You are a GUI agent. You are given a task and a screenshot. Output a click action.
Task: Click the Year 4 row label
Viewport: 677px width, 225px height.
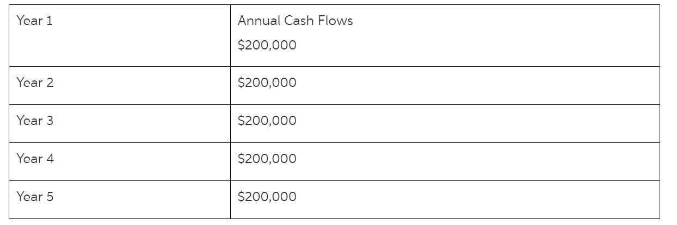coord(35,159)
